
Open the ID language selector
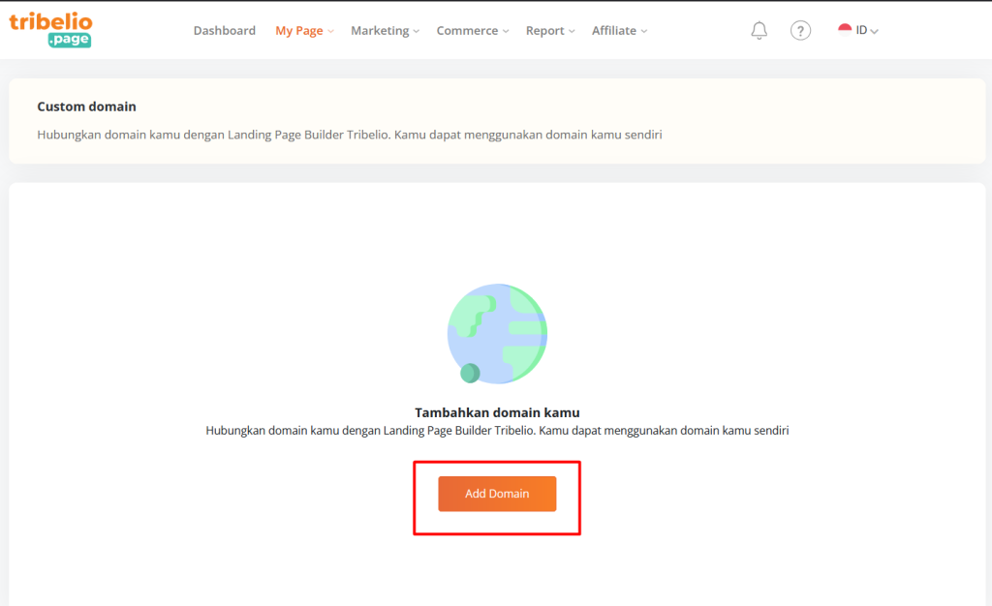(x=860, y=30)
